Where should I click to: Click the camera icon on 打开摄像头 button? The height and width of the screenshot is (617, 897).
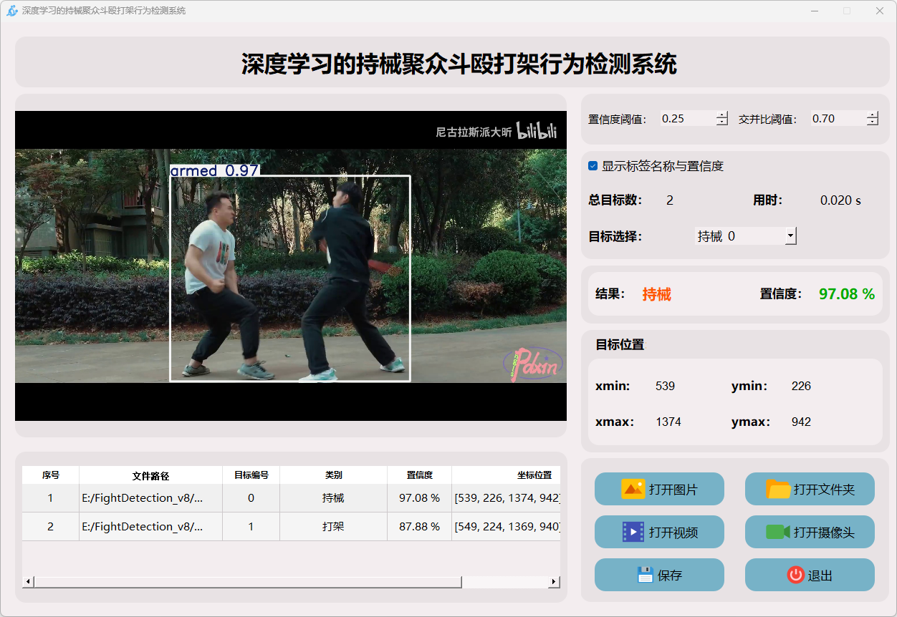[x=778, y=532]
